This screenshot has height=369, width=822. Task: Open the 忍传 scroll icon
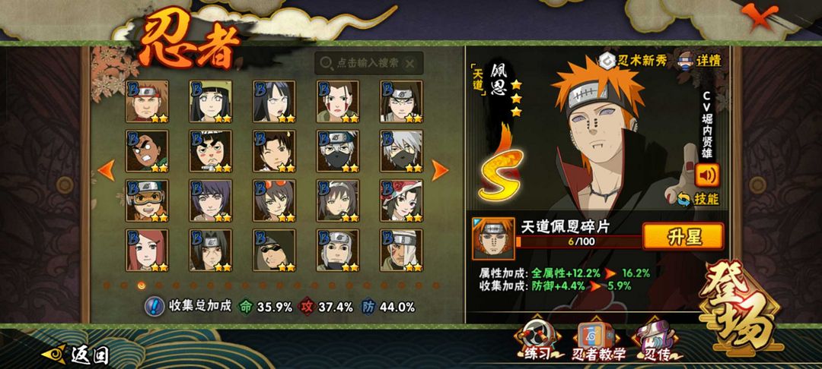point(657,341)
